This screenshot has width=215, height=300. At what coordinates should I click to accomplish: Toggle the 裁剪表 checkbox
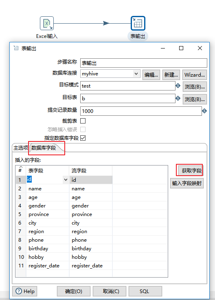(83, 121)
